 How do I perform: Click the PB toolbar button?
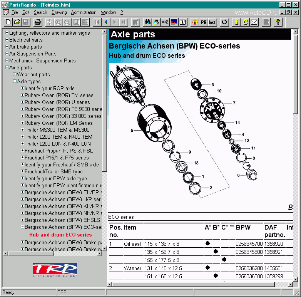pos(204,22)
